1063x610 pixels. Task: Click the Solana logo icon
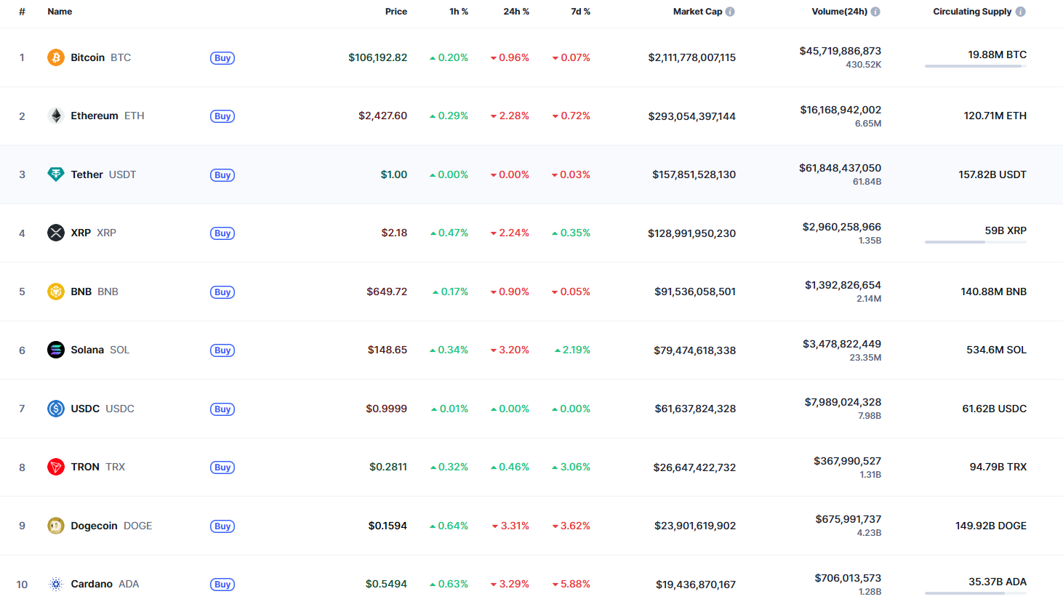pos(56,350)
